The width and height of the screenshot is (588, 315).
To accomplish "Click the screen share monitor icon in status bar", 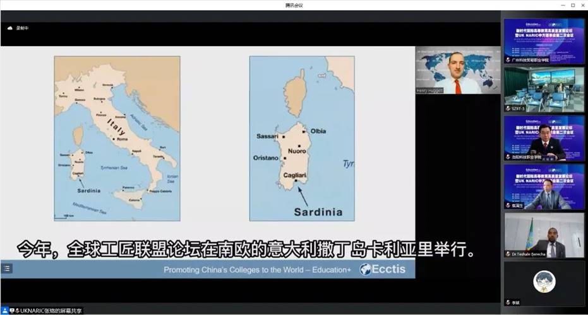I will pos(11,311).
